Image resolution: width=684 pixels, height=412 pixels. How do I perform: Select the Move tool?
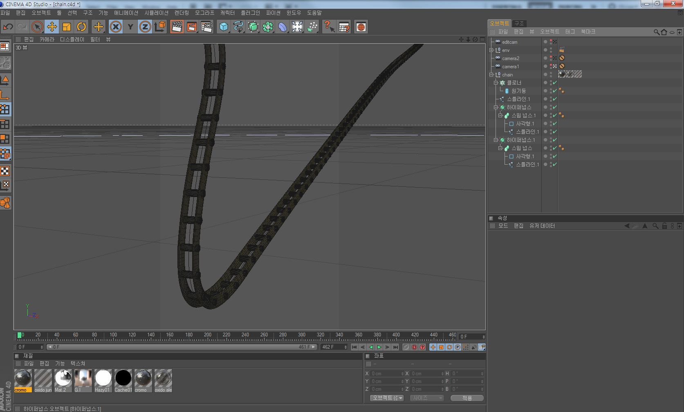click(x=52, y=27)
